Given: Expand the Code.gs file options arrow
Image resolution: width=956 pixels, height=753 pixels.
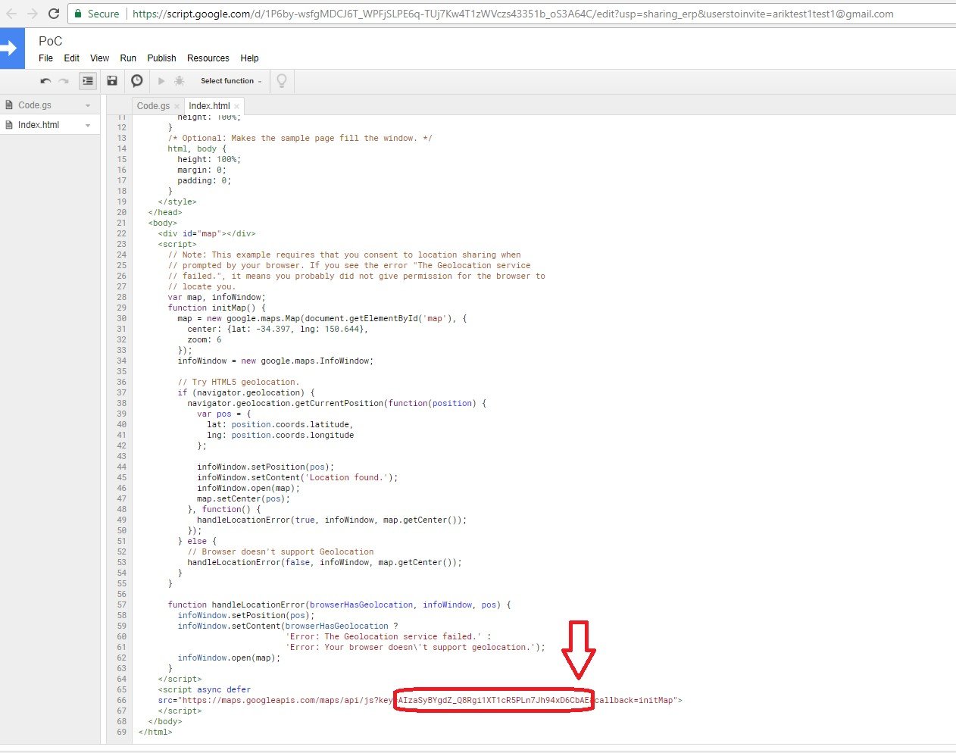Looking at the screenshot, I should (88, 105).
